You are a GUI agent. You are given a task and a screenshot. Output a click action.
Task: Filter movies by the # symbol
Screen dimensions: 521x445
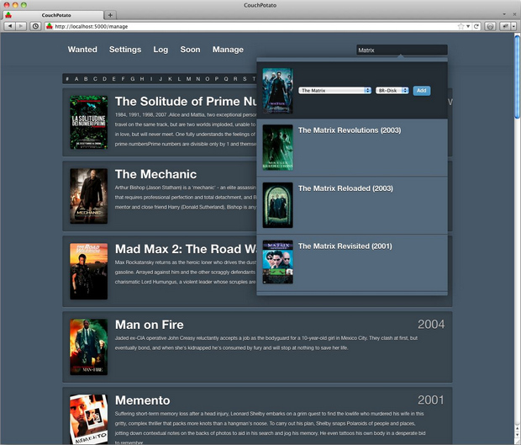click(x=67, y=79)
